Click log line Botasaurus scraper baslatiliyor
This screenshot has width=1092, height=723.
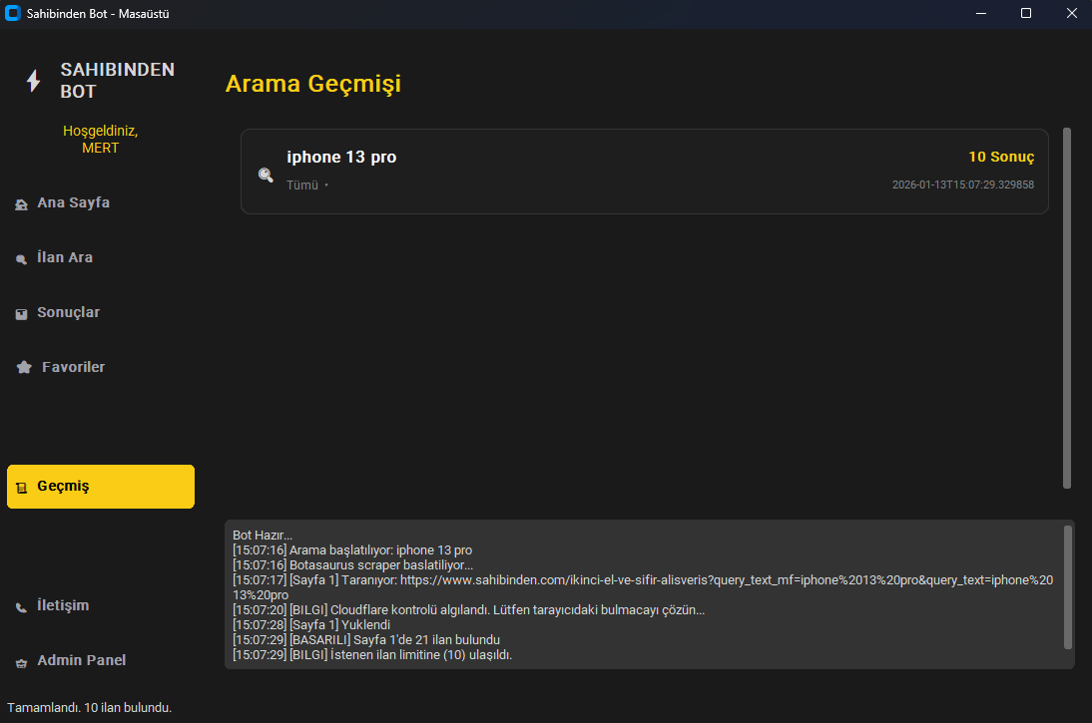[353, 565]
